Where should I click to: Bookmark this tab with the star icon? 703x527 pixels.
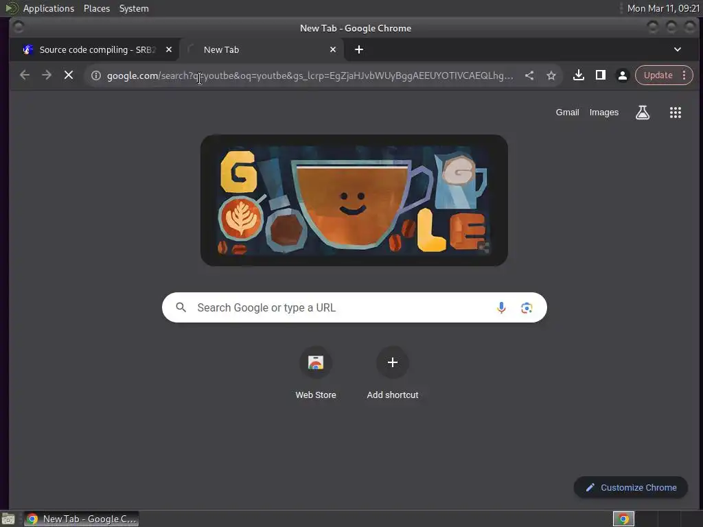pos(551,75)
